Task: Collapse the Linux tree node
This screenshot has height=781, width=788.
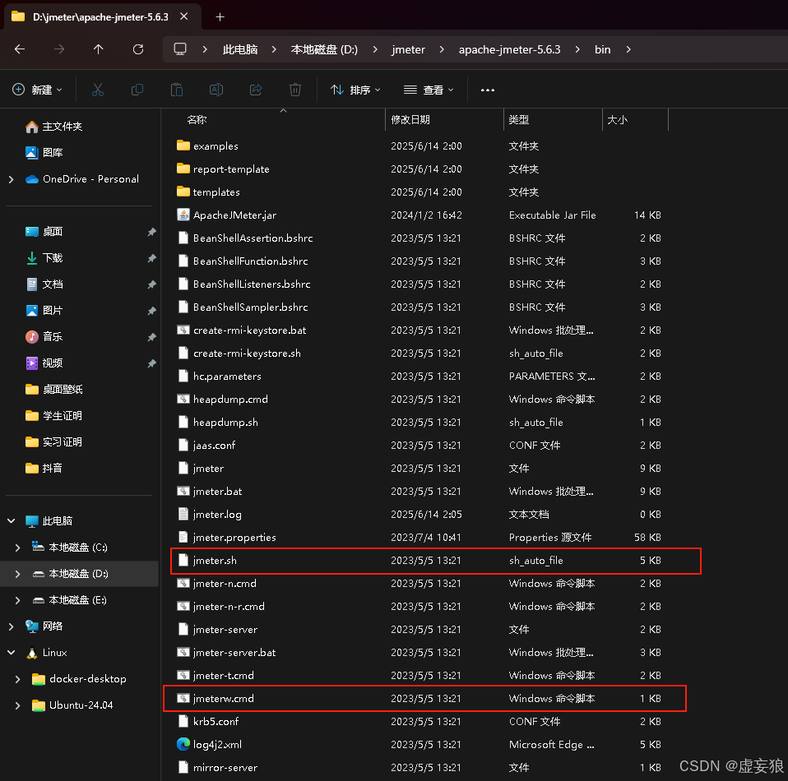Action: click(11, 653)
